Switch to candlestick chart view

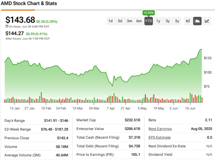(x=188, y=21)
